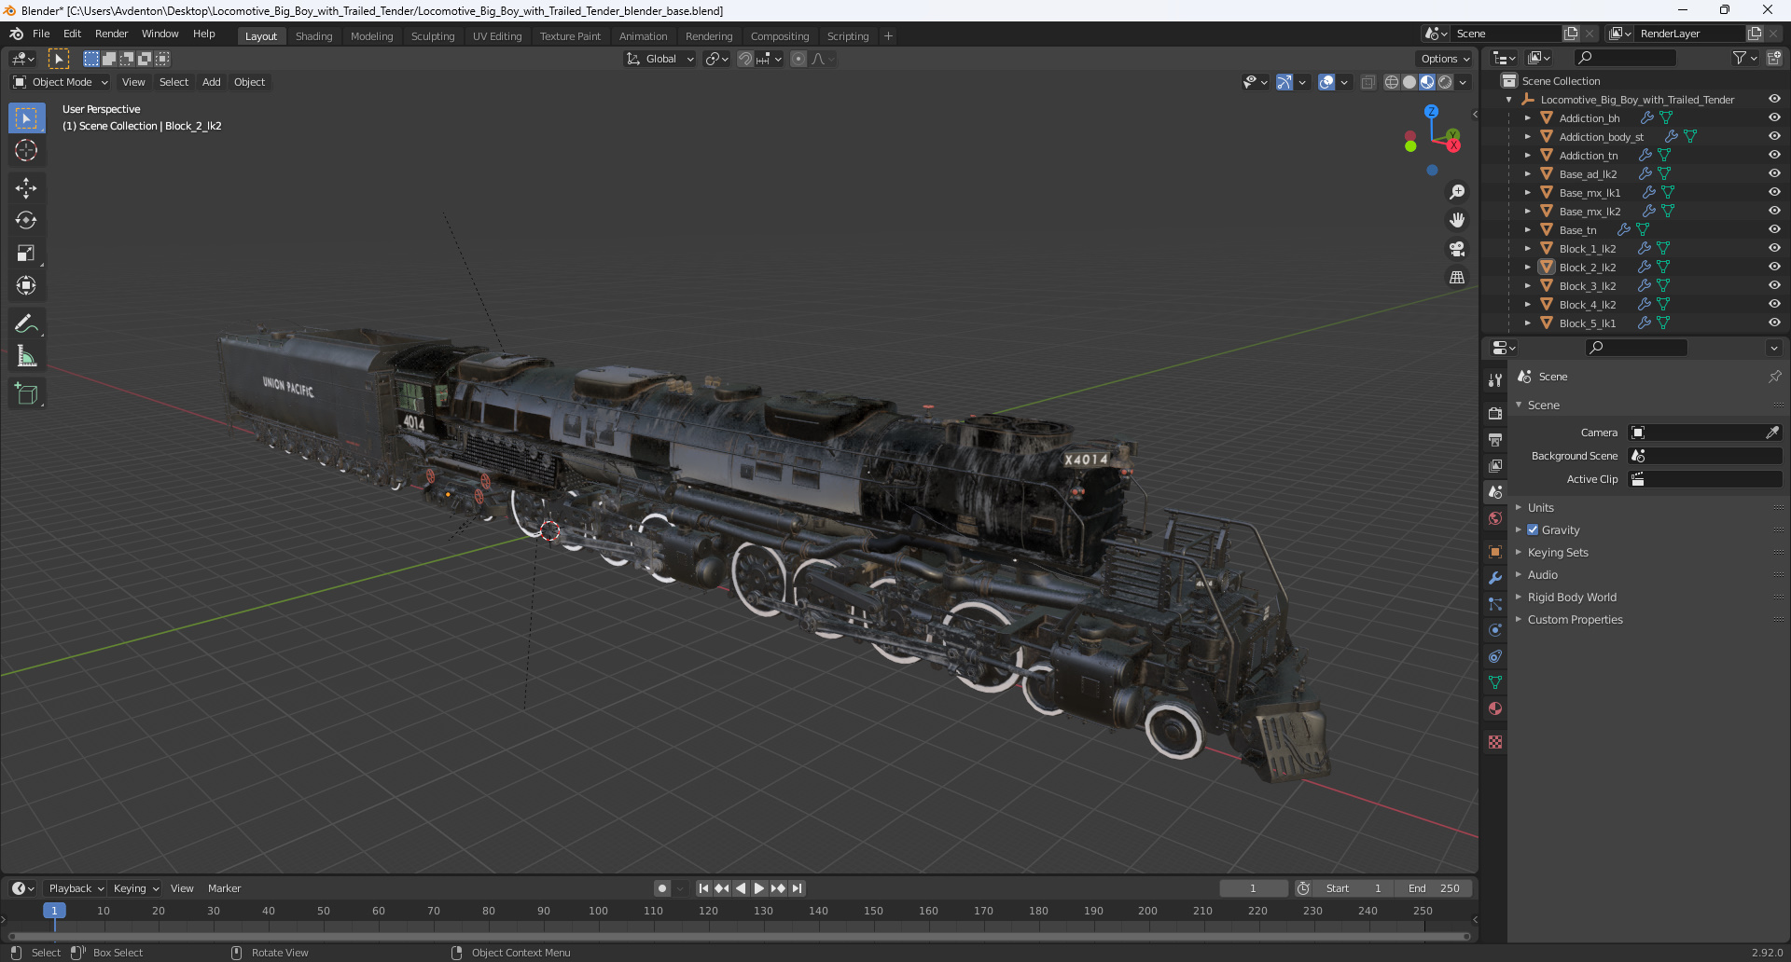Switch to the UV Editing workspace tab

tap(497, 36)
